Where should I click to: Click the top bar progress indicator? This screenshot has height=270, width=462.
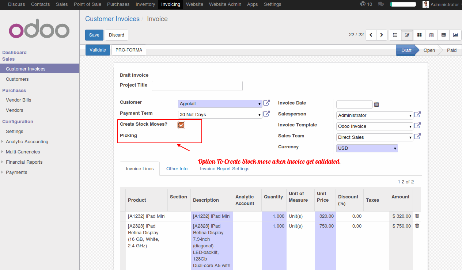click(403, 4)
